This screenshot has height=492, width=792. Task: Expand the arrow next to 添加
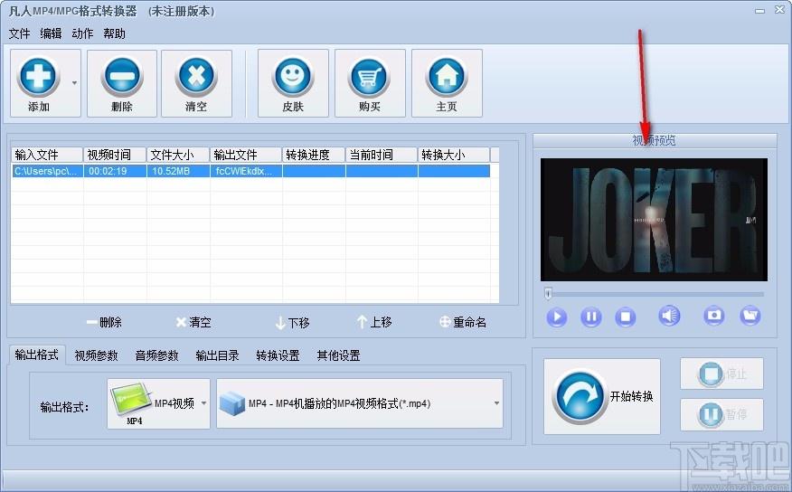[74, 83]
